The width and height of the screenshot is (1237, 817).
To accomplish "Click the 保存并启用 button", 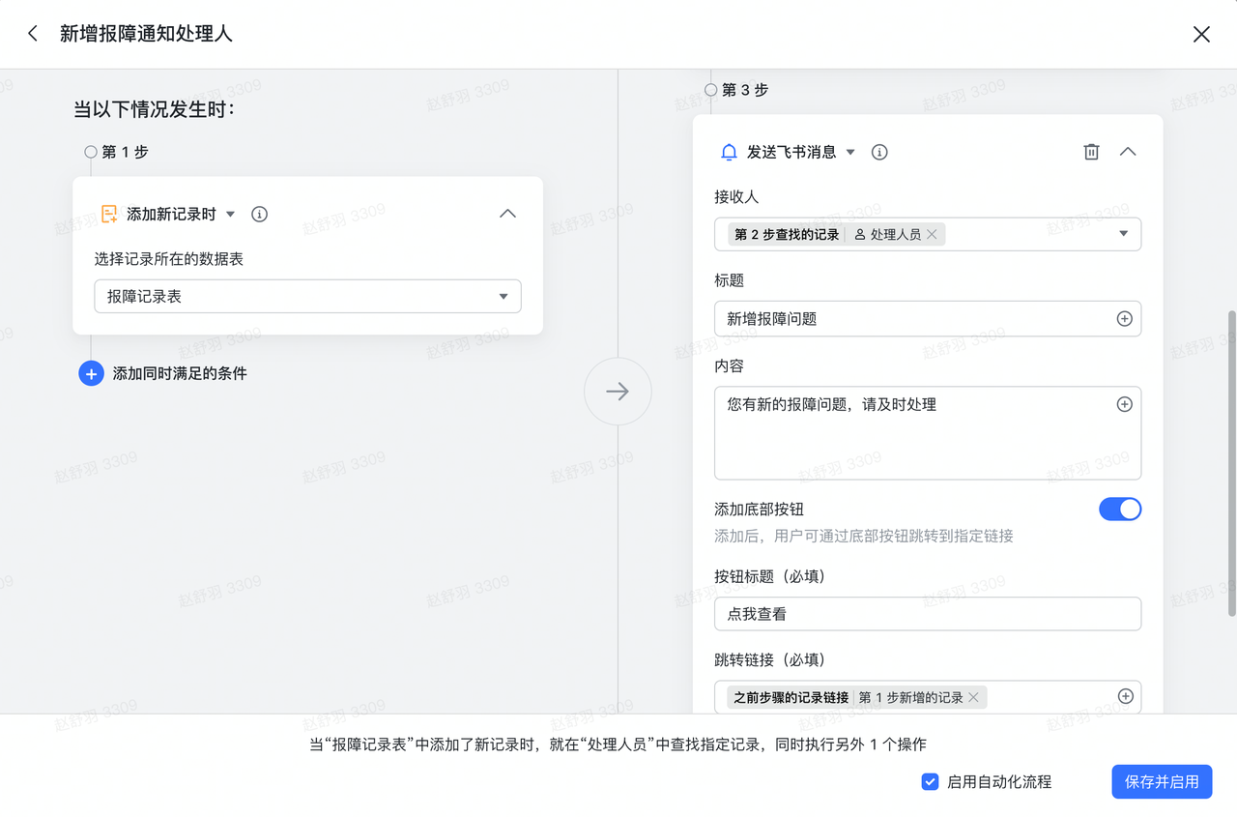I will tap(1162, 781).
